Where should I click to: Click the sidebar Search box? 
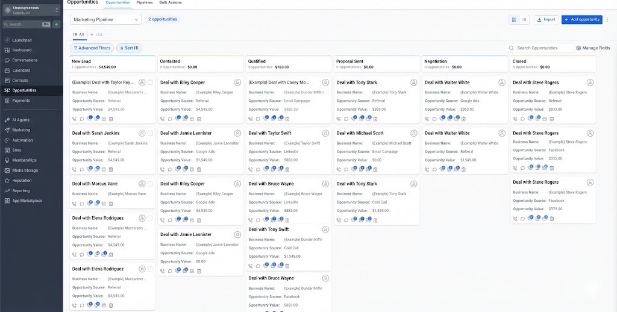point(27,24)
